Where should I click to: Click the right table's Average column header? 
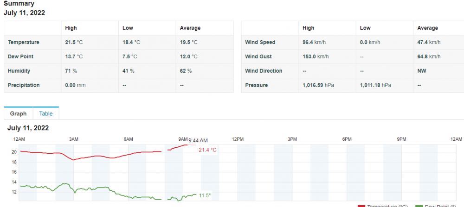point(428,28)
